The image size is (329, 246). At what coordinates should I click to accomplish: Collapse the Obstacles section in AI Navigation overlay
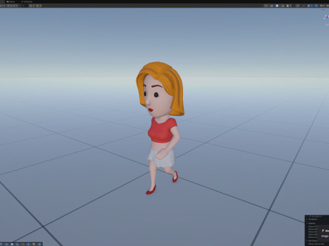[x=307, y=241]
